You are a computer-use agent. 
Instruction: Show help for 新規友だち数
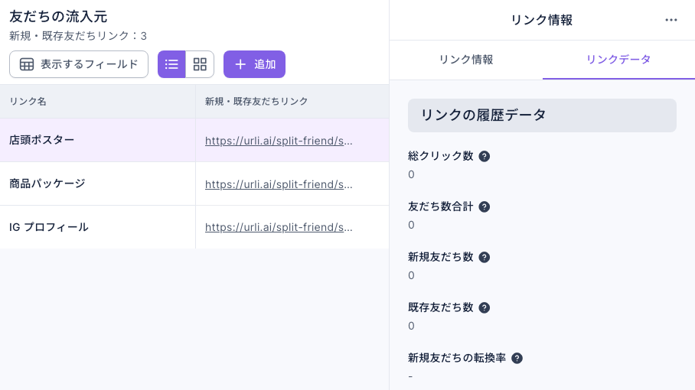click(485, 257)
